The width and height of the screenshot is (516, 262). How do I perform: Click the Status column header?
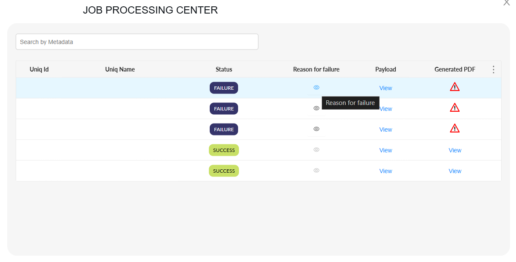coord(224,69)
